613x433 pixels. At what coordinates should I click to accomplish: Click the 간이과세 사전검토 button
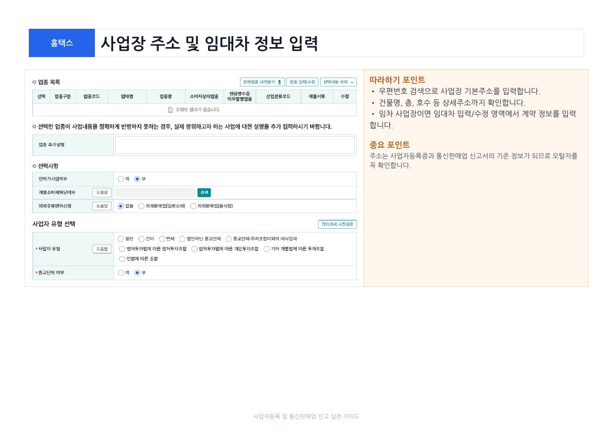point(337,224)
